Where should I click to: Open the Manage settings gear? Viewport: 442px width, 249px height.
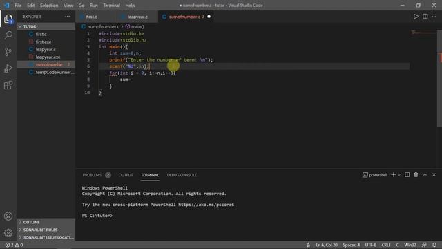click(8, 232)
